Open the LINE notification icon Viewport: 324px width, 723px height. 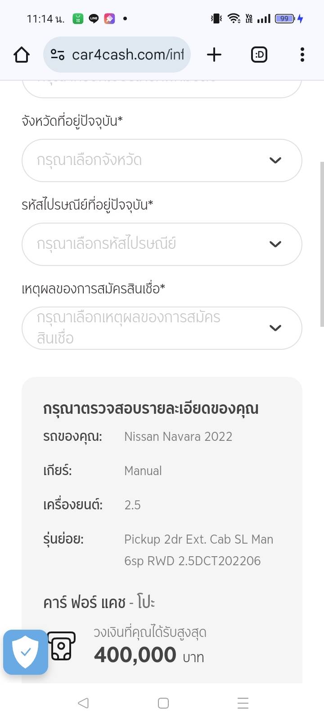(x=94, y=18)
